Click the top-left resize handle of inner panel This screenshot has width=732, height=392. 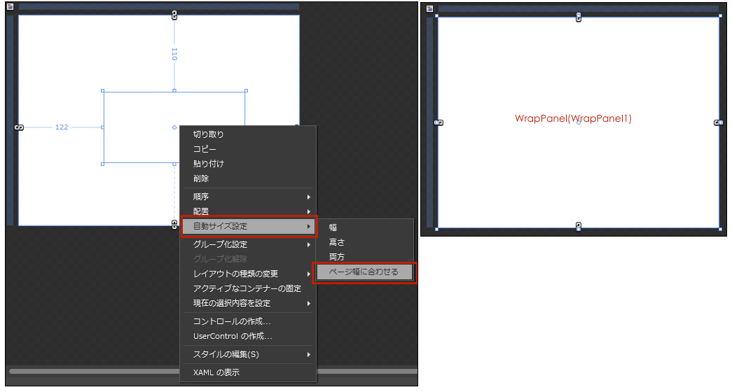pyautogui.click(x=103, y=91)
